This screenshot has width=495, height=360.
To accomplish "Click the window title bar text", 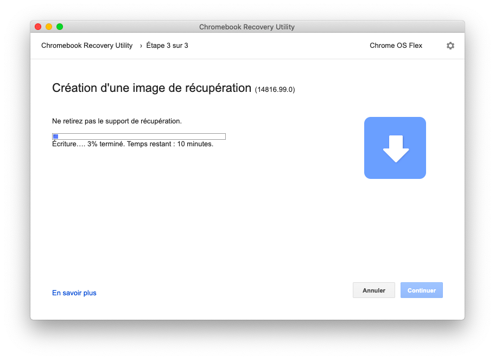I will 247,27.
